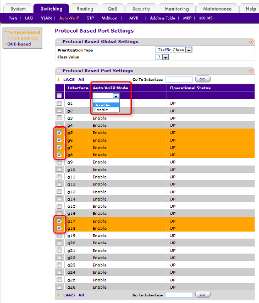
Task: Select Port Settings in sidebar
Action: [24, 38]
